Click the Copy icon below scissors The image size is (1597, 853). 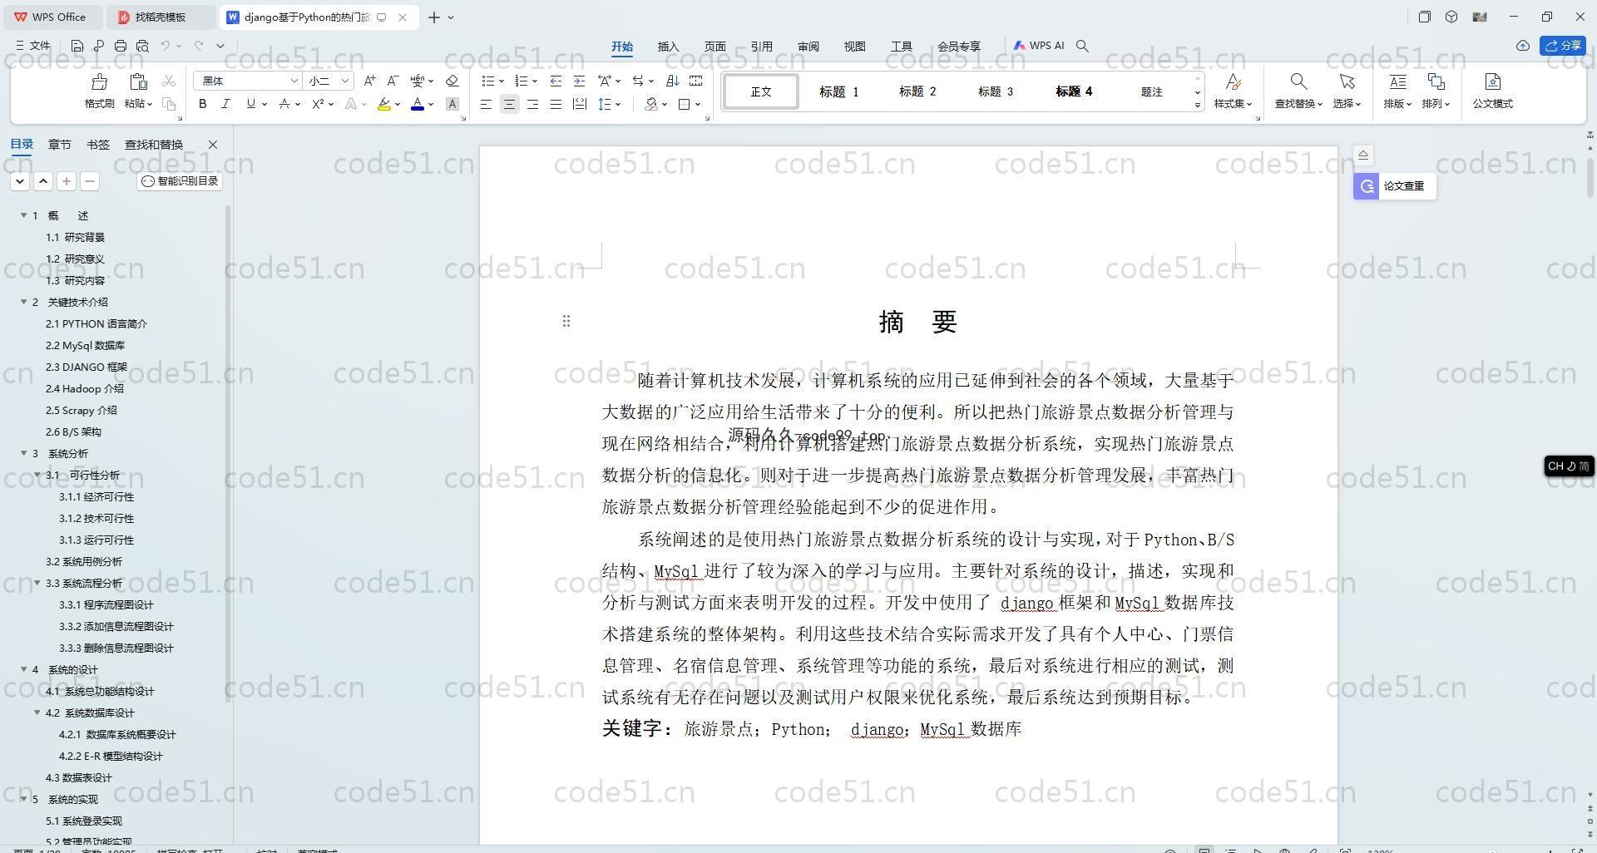point(169,104)
